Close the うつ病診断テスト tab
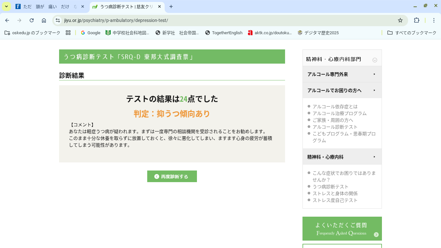Screen dimensions: 441x248 coord(159,6)
